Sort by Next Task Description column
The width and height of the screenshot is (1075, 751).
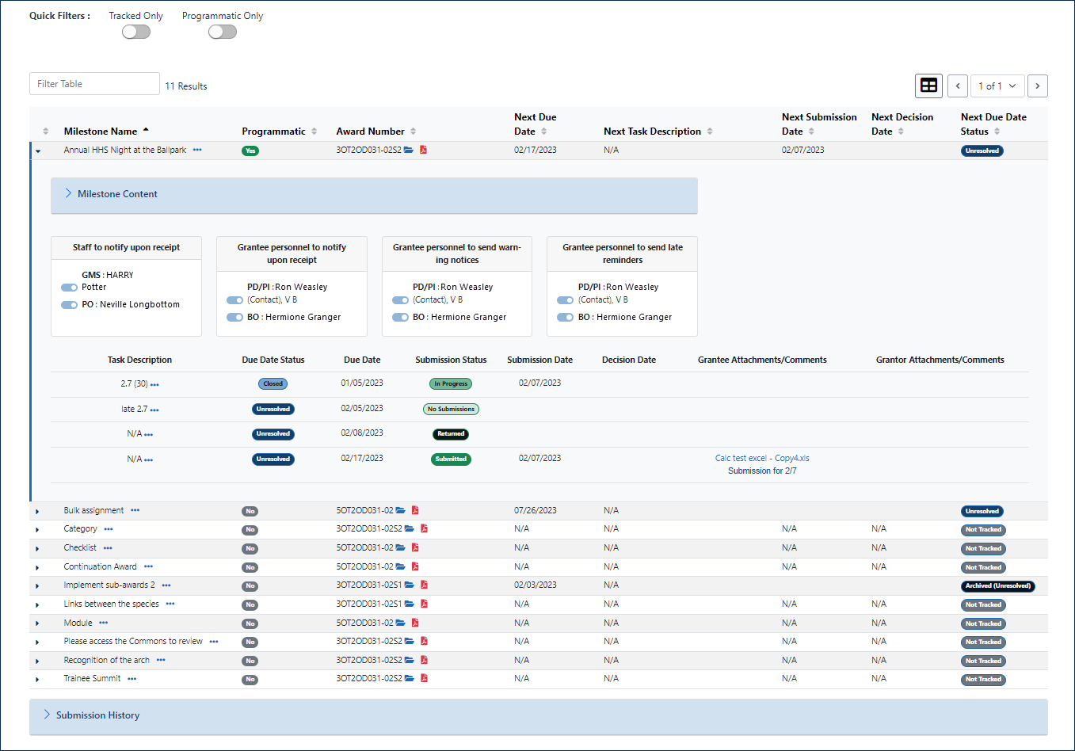pos(710,132)
